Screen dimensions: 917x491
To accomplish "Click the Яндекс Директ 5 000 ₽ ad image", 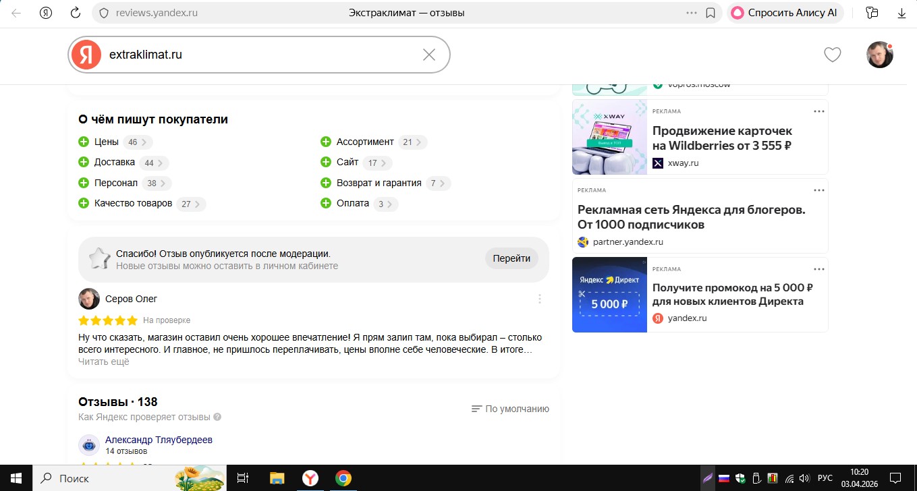I will point(609,295).
